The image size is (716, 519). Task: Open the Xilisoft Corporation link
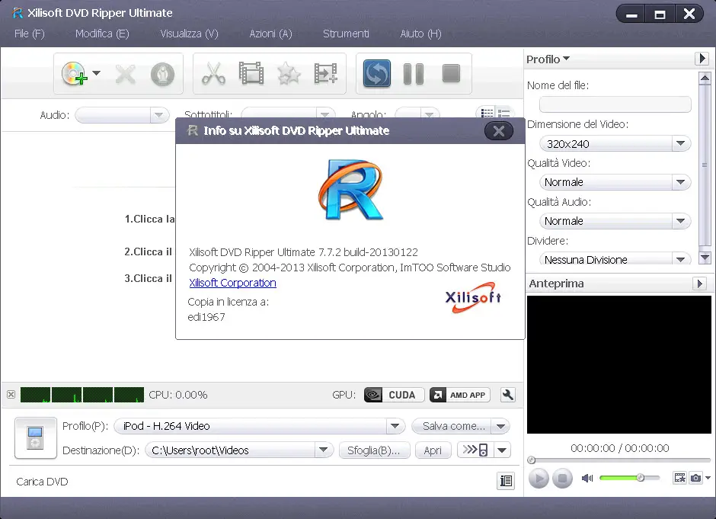point(232,283)
